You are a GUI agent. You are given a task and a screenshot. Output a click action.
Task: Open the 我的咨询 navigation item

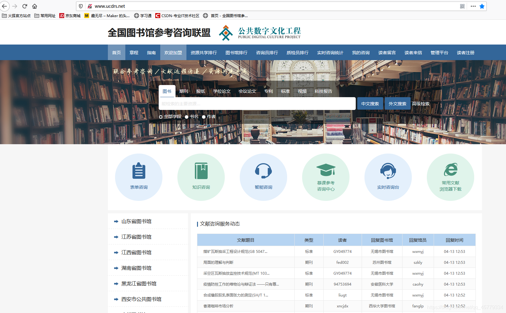coord(361,53)
